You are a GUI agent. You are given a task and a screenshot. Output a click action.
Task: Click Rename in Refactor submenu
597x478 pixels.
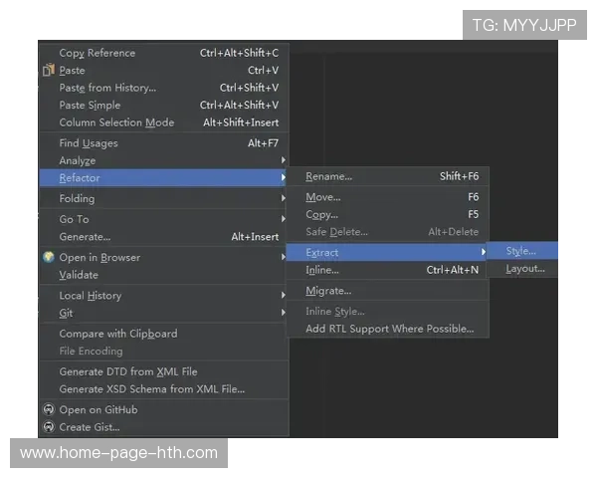pyautogui.click(x=329, y=177)
